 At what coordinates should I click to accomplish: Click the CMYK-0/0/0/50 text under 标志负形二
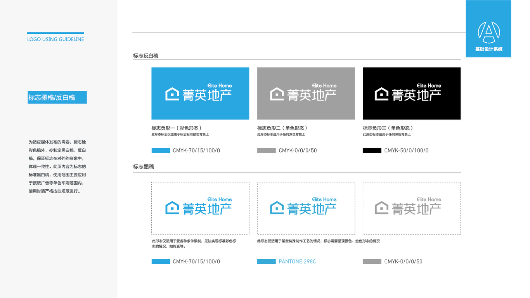pos(298,151)
